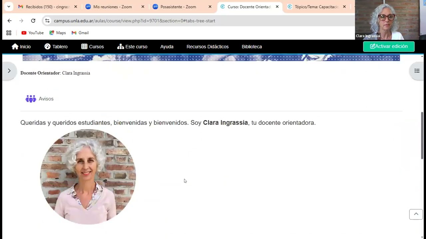Viewport: 426px width, 239px height.
Task: Go back with the browser back arrow
Action: tap(9, 21)
